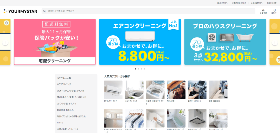Open リメイク in category list
This screenshot has width=280, height=133.
click(60, 123)
